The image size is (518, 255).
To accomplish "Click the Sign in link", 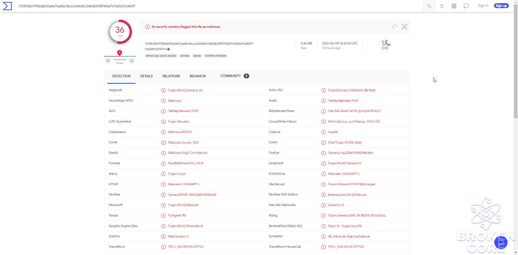I will pyautogui.click(x=483, y=6).
